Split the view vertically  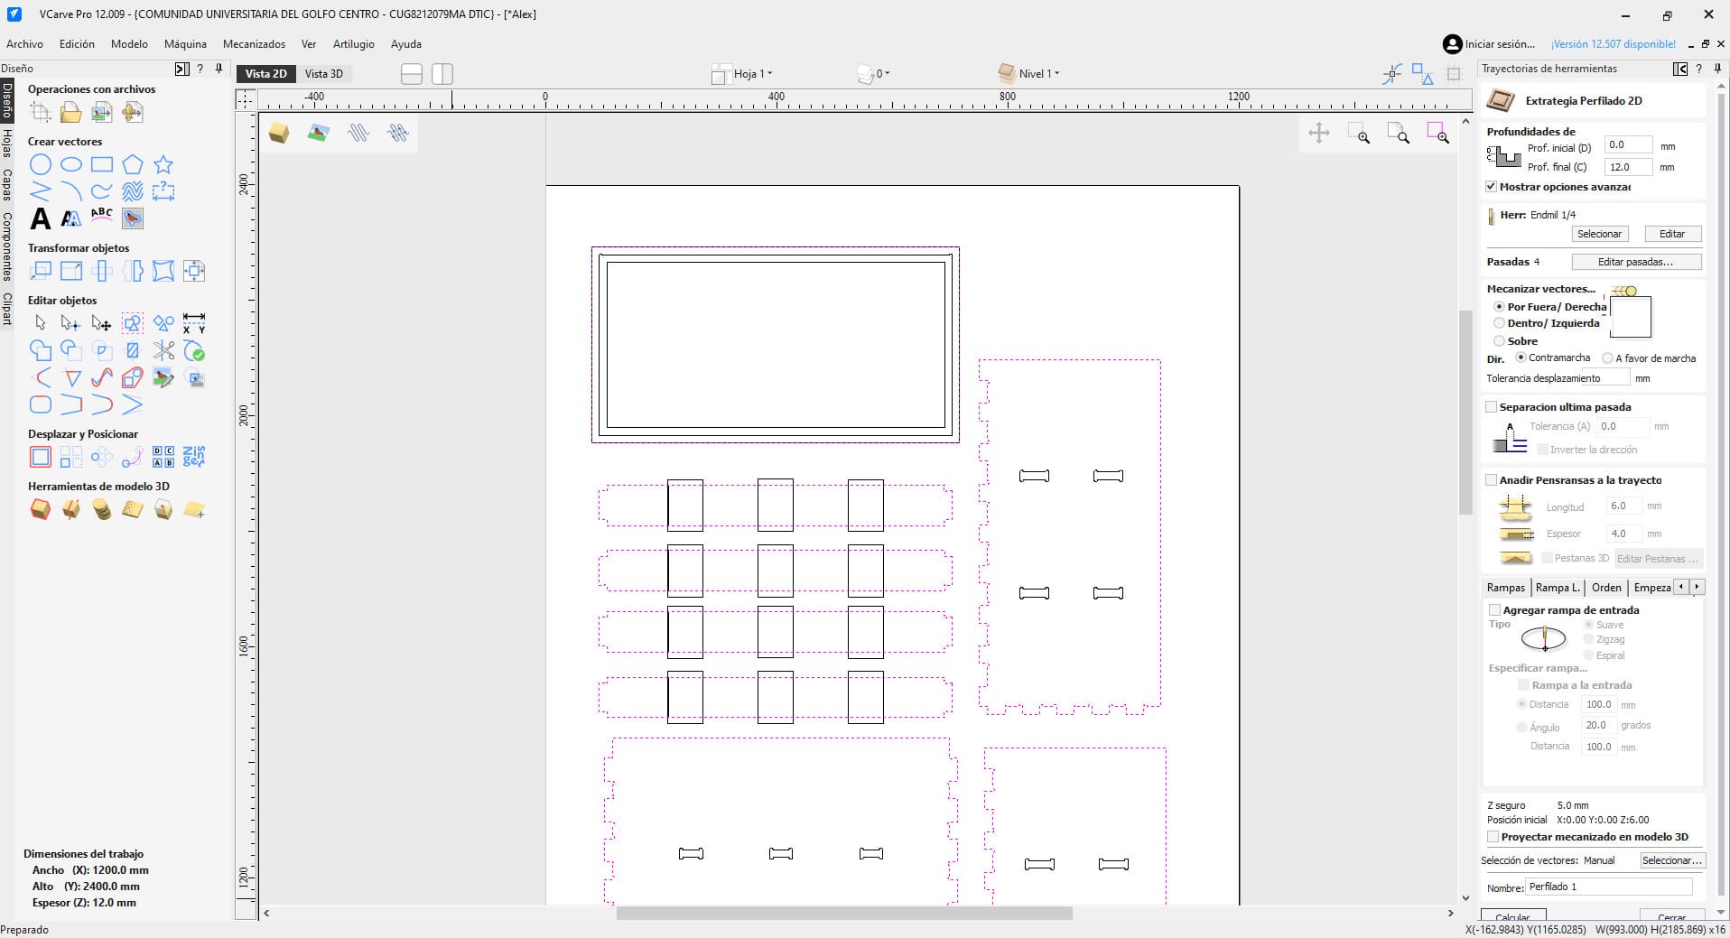click(442, 74)
